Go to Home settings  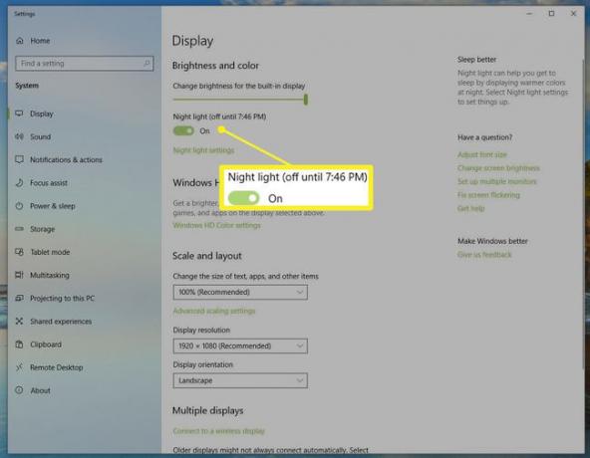[x=40, y=41]
